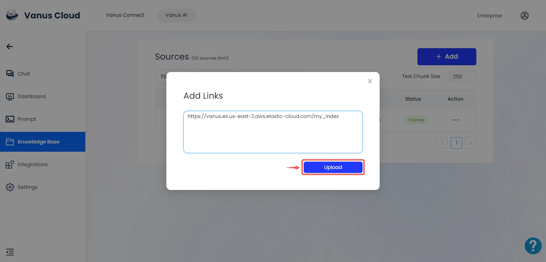Select Knowledge Base in the sidebar
This screenshot has height=262, width=546.
pyautogui.click(x=43, y=142)
